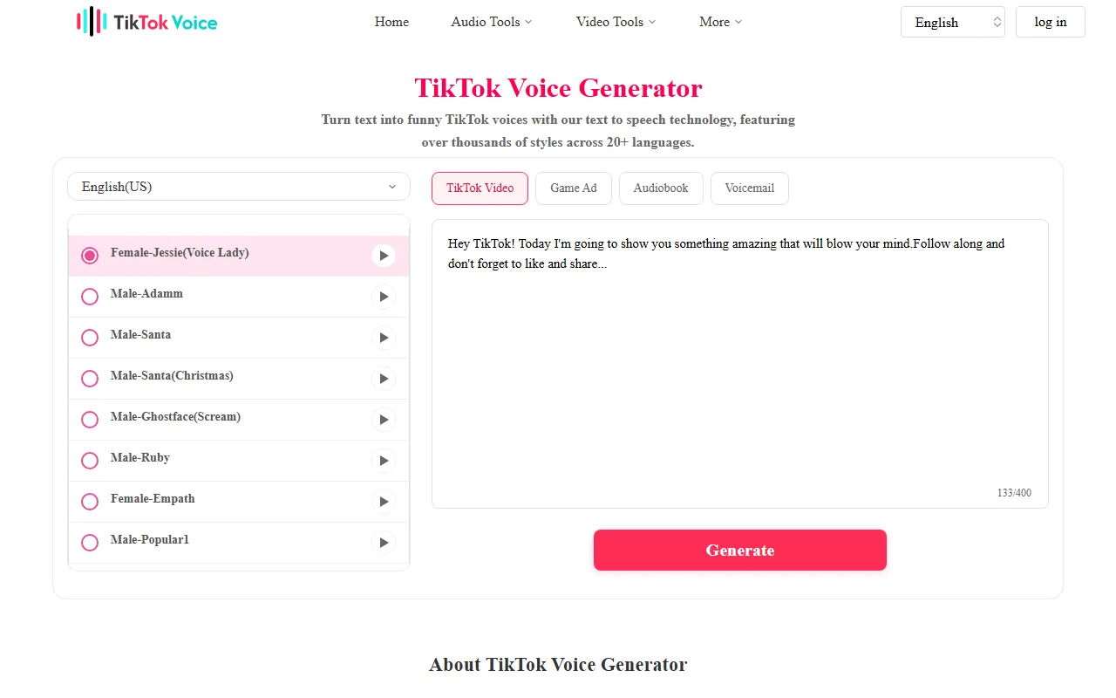The height and width of the screenshot is (698, 1116).
Task: Select the Female-Empath radio button
Action: pyautogui.click(x=90, y=502)
